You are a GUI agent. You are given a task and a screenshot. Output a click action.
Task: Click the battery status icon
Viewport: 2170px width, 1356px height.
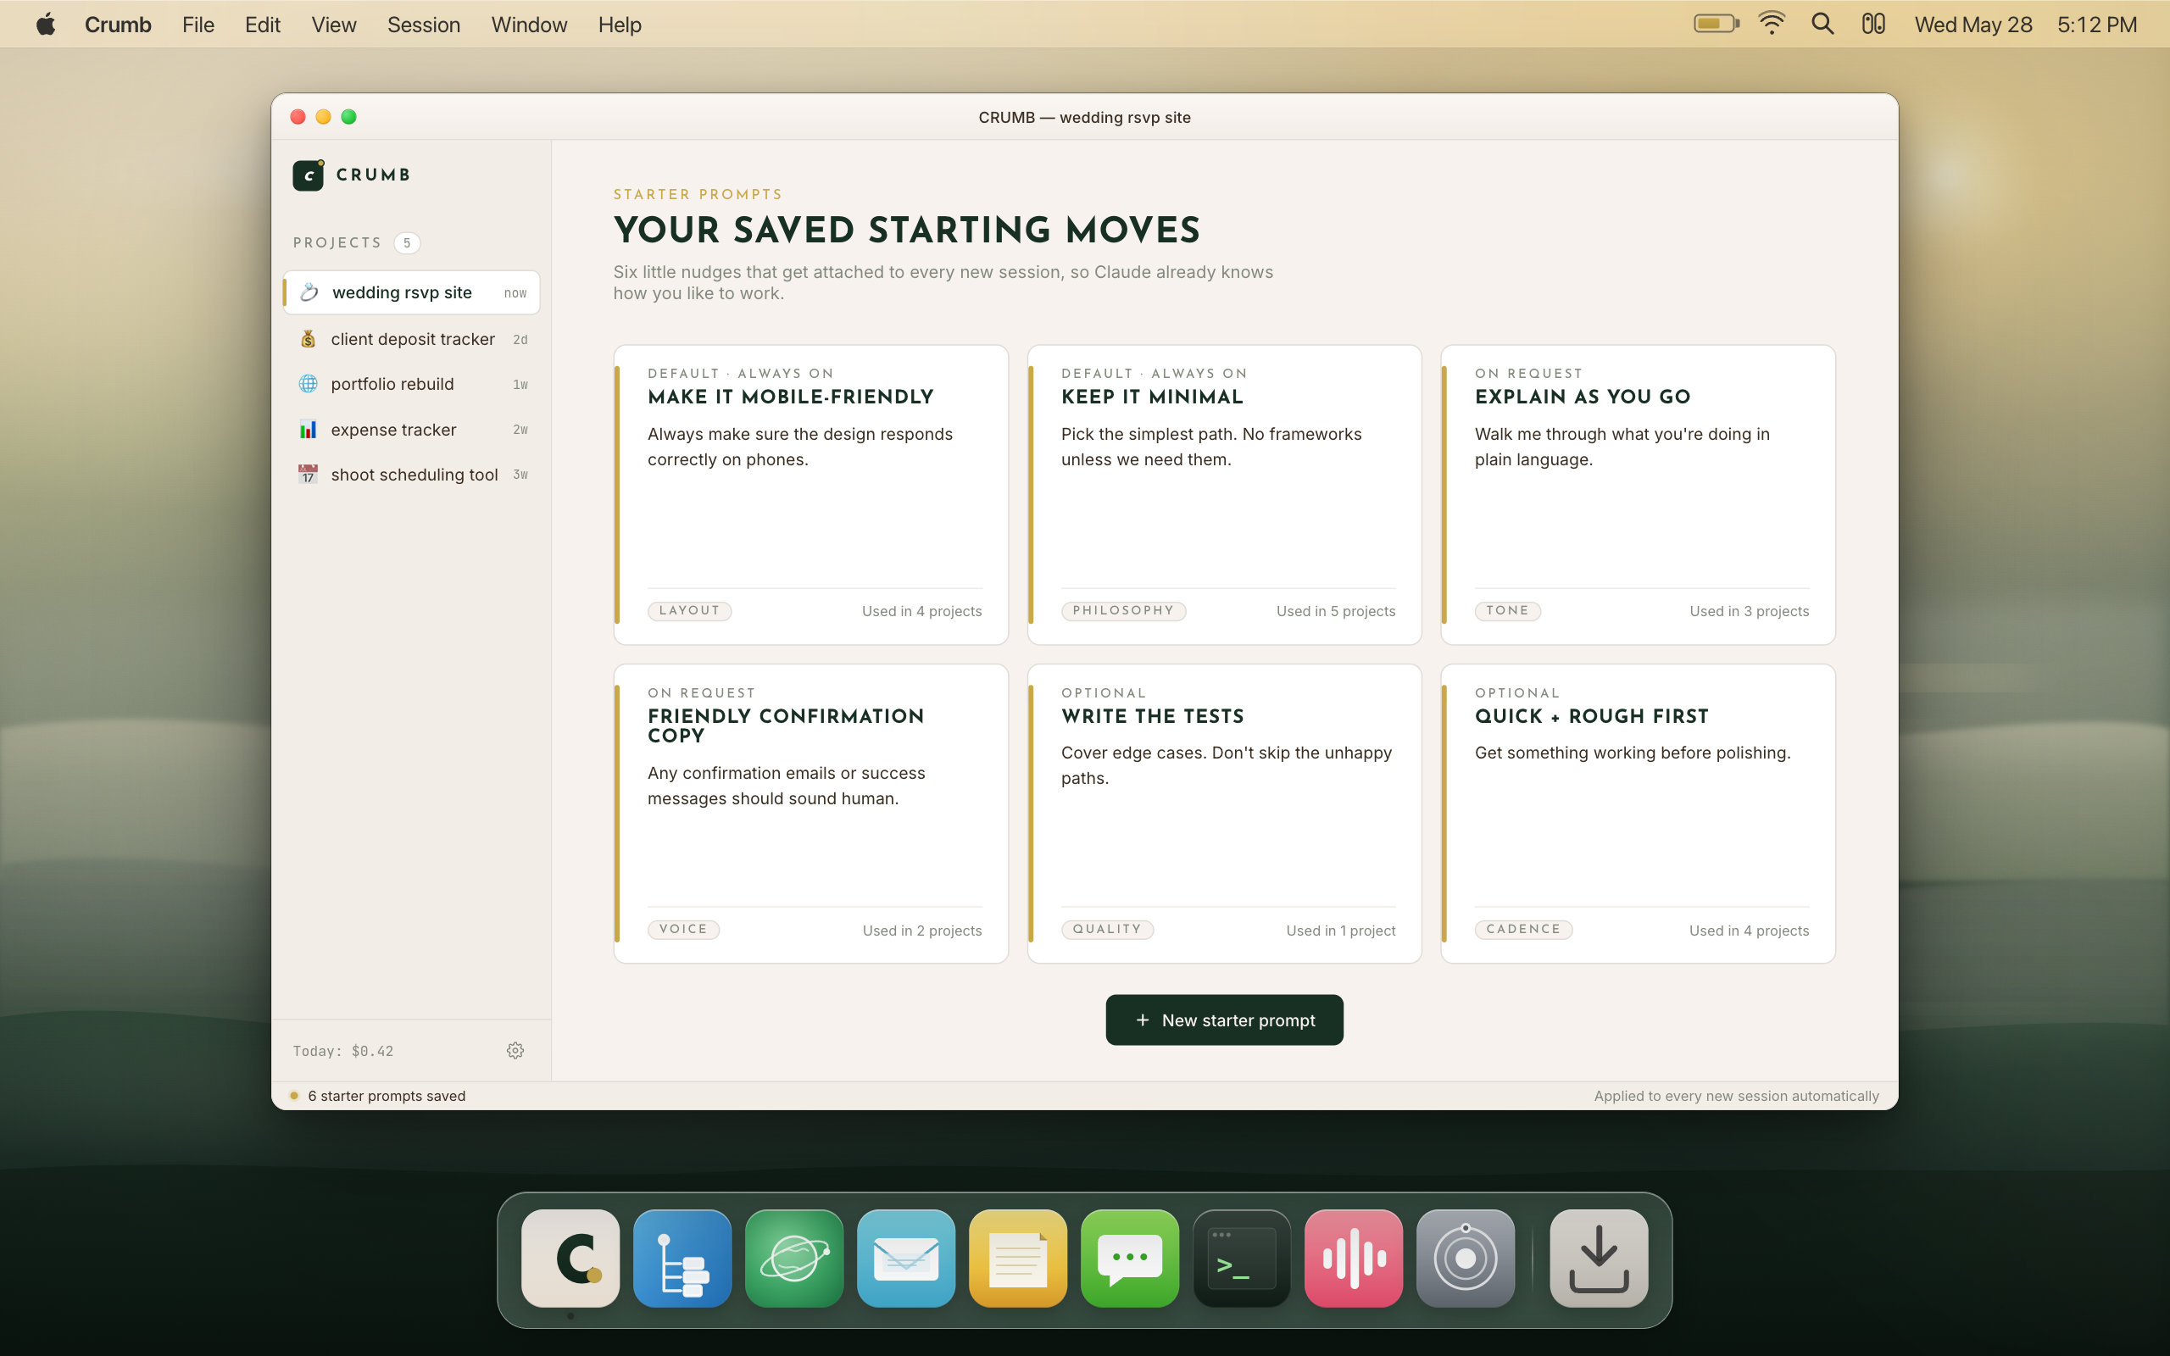coord(1717,25)
